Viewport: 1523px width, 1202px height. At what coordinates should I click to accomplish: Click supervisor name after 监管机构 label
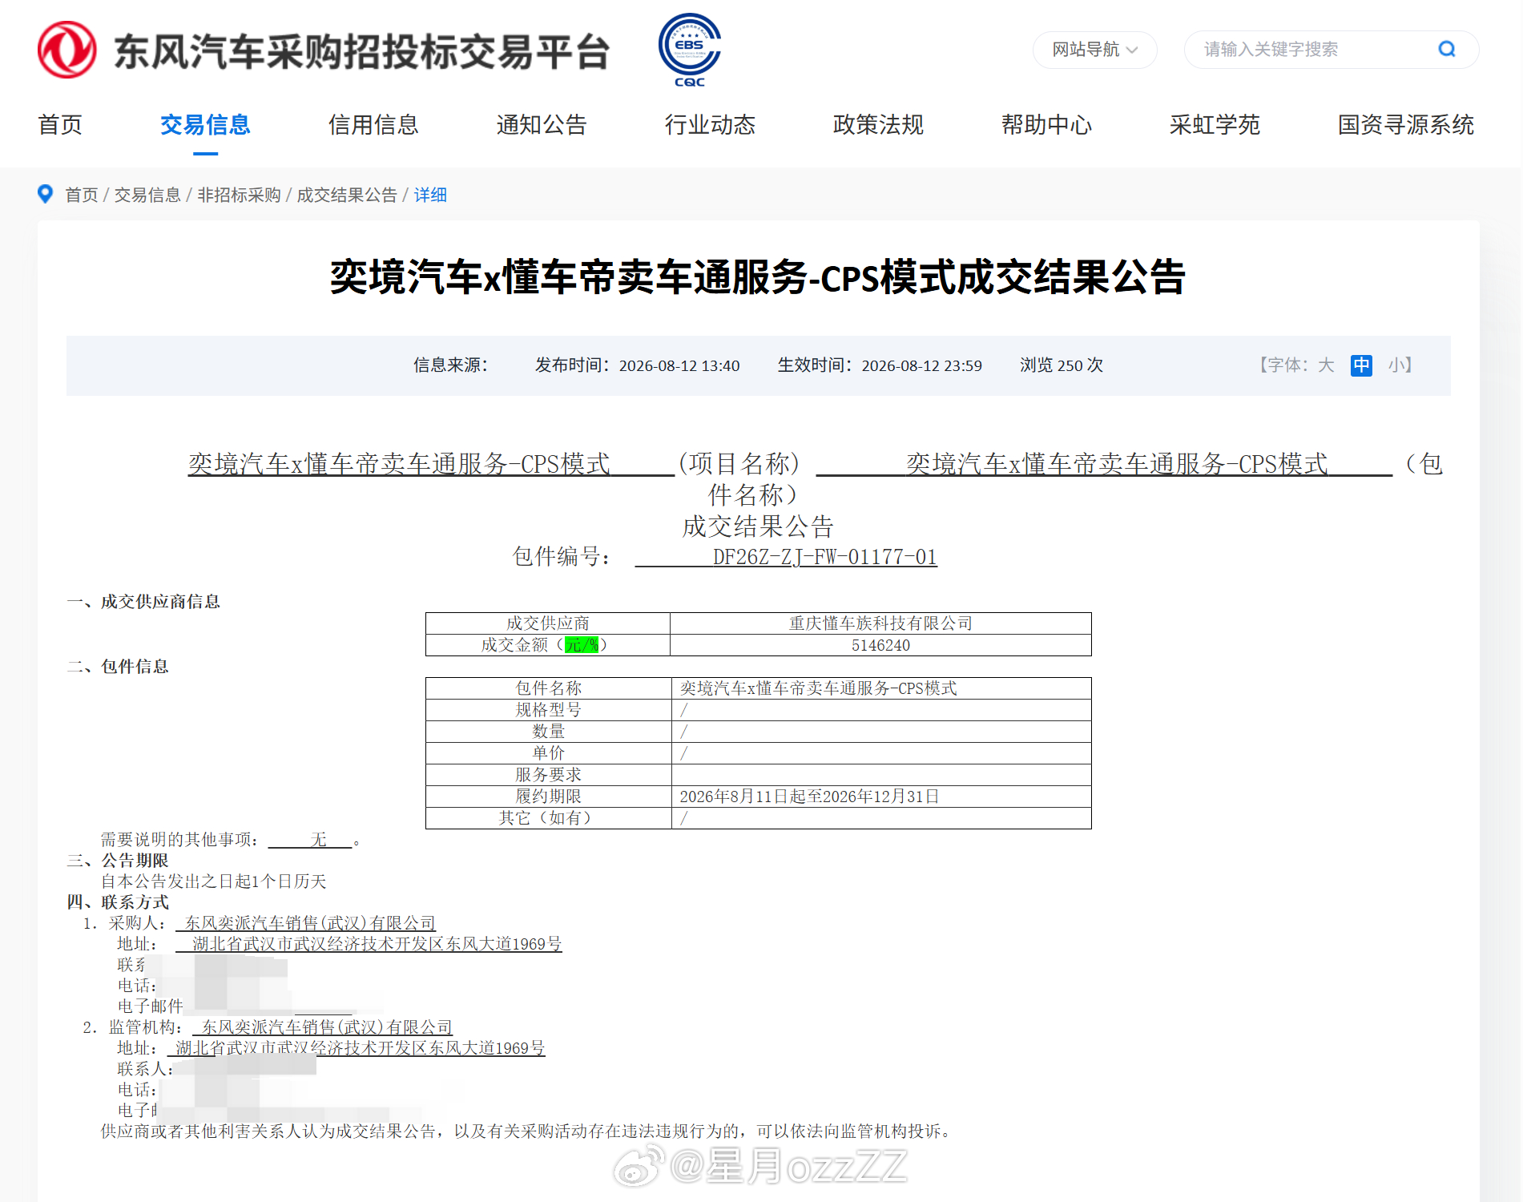327,1027
